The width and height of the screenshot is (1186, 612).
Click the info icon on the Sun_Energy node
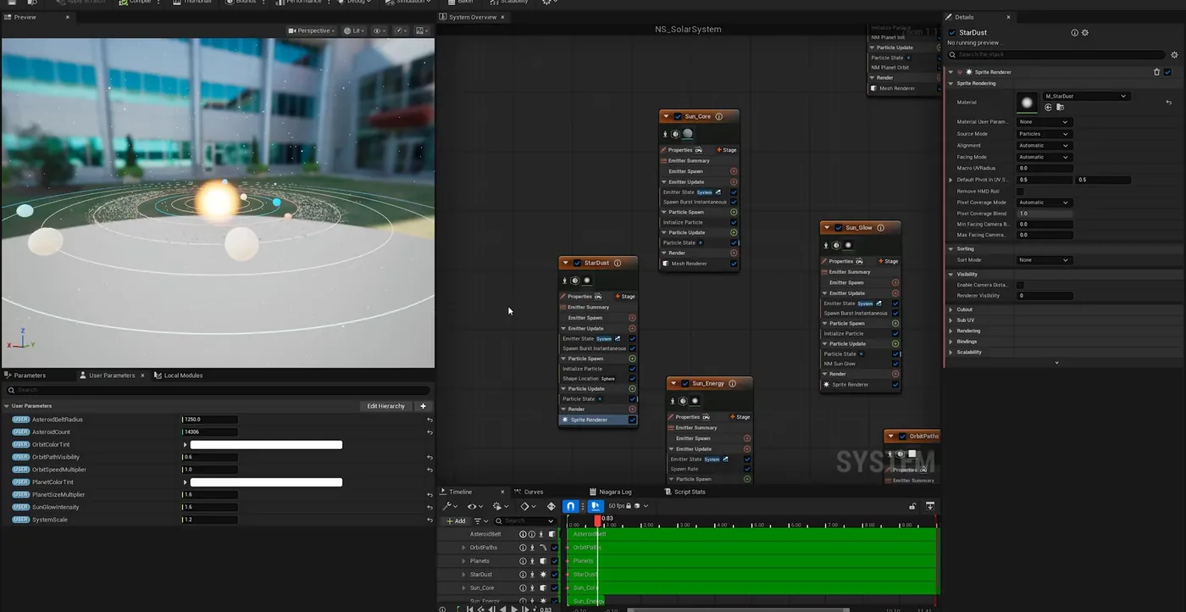pos(732,383)
